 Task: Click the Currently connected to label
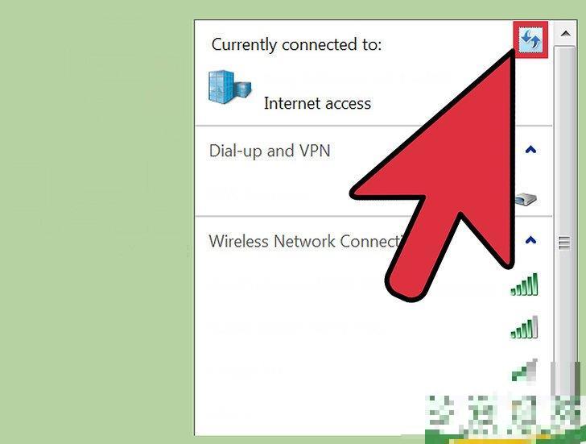(296, 45)
